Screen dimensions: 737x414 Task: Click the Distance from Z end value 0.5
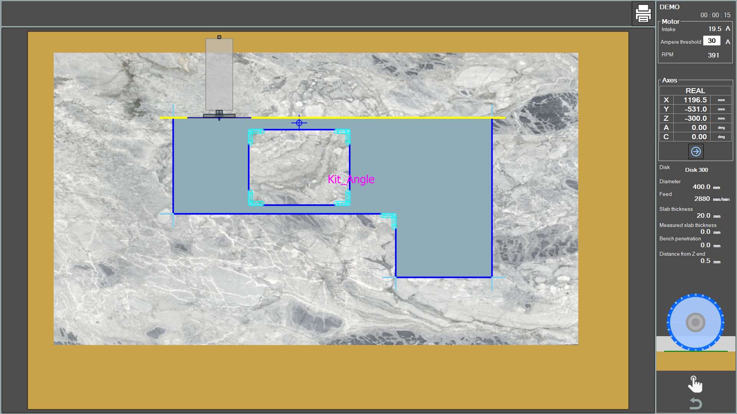pos(705,261)
